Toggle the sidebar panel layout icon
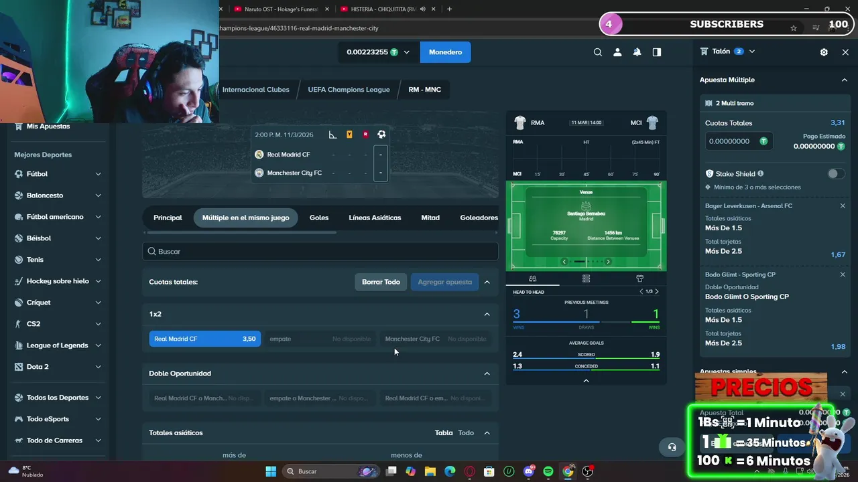This screenshot has width=858, height=482. click(x=657, y=52)
